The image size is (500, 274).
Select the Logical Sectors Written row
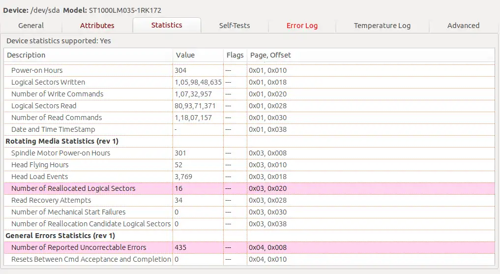click(249, 82)
